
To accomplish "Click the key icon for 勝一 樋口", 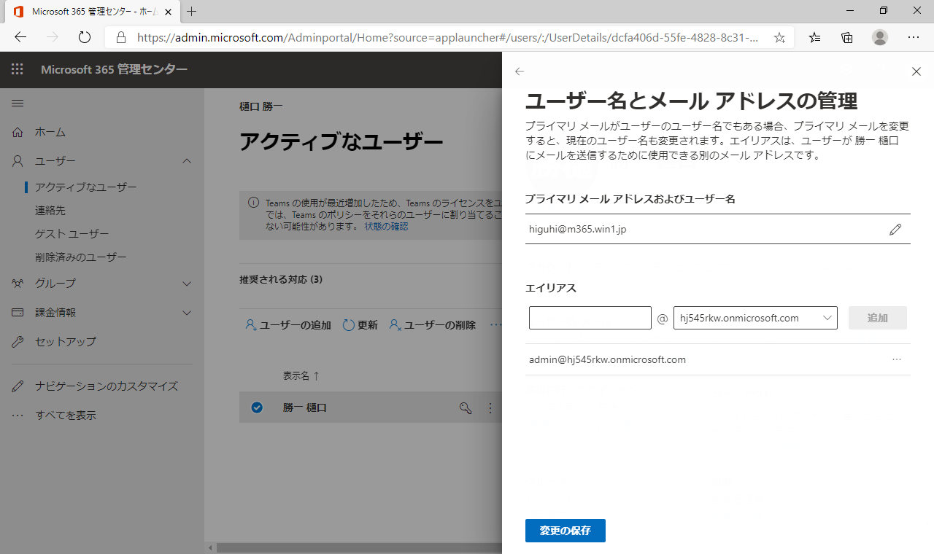I will [x=466, y=408].
